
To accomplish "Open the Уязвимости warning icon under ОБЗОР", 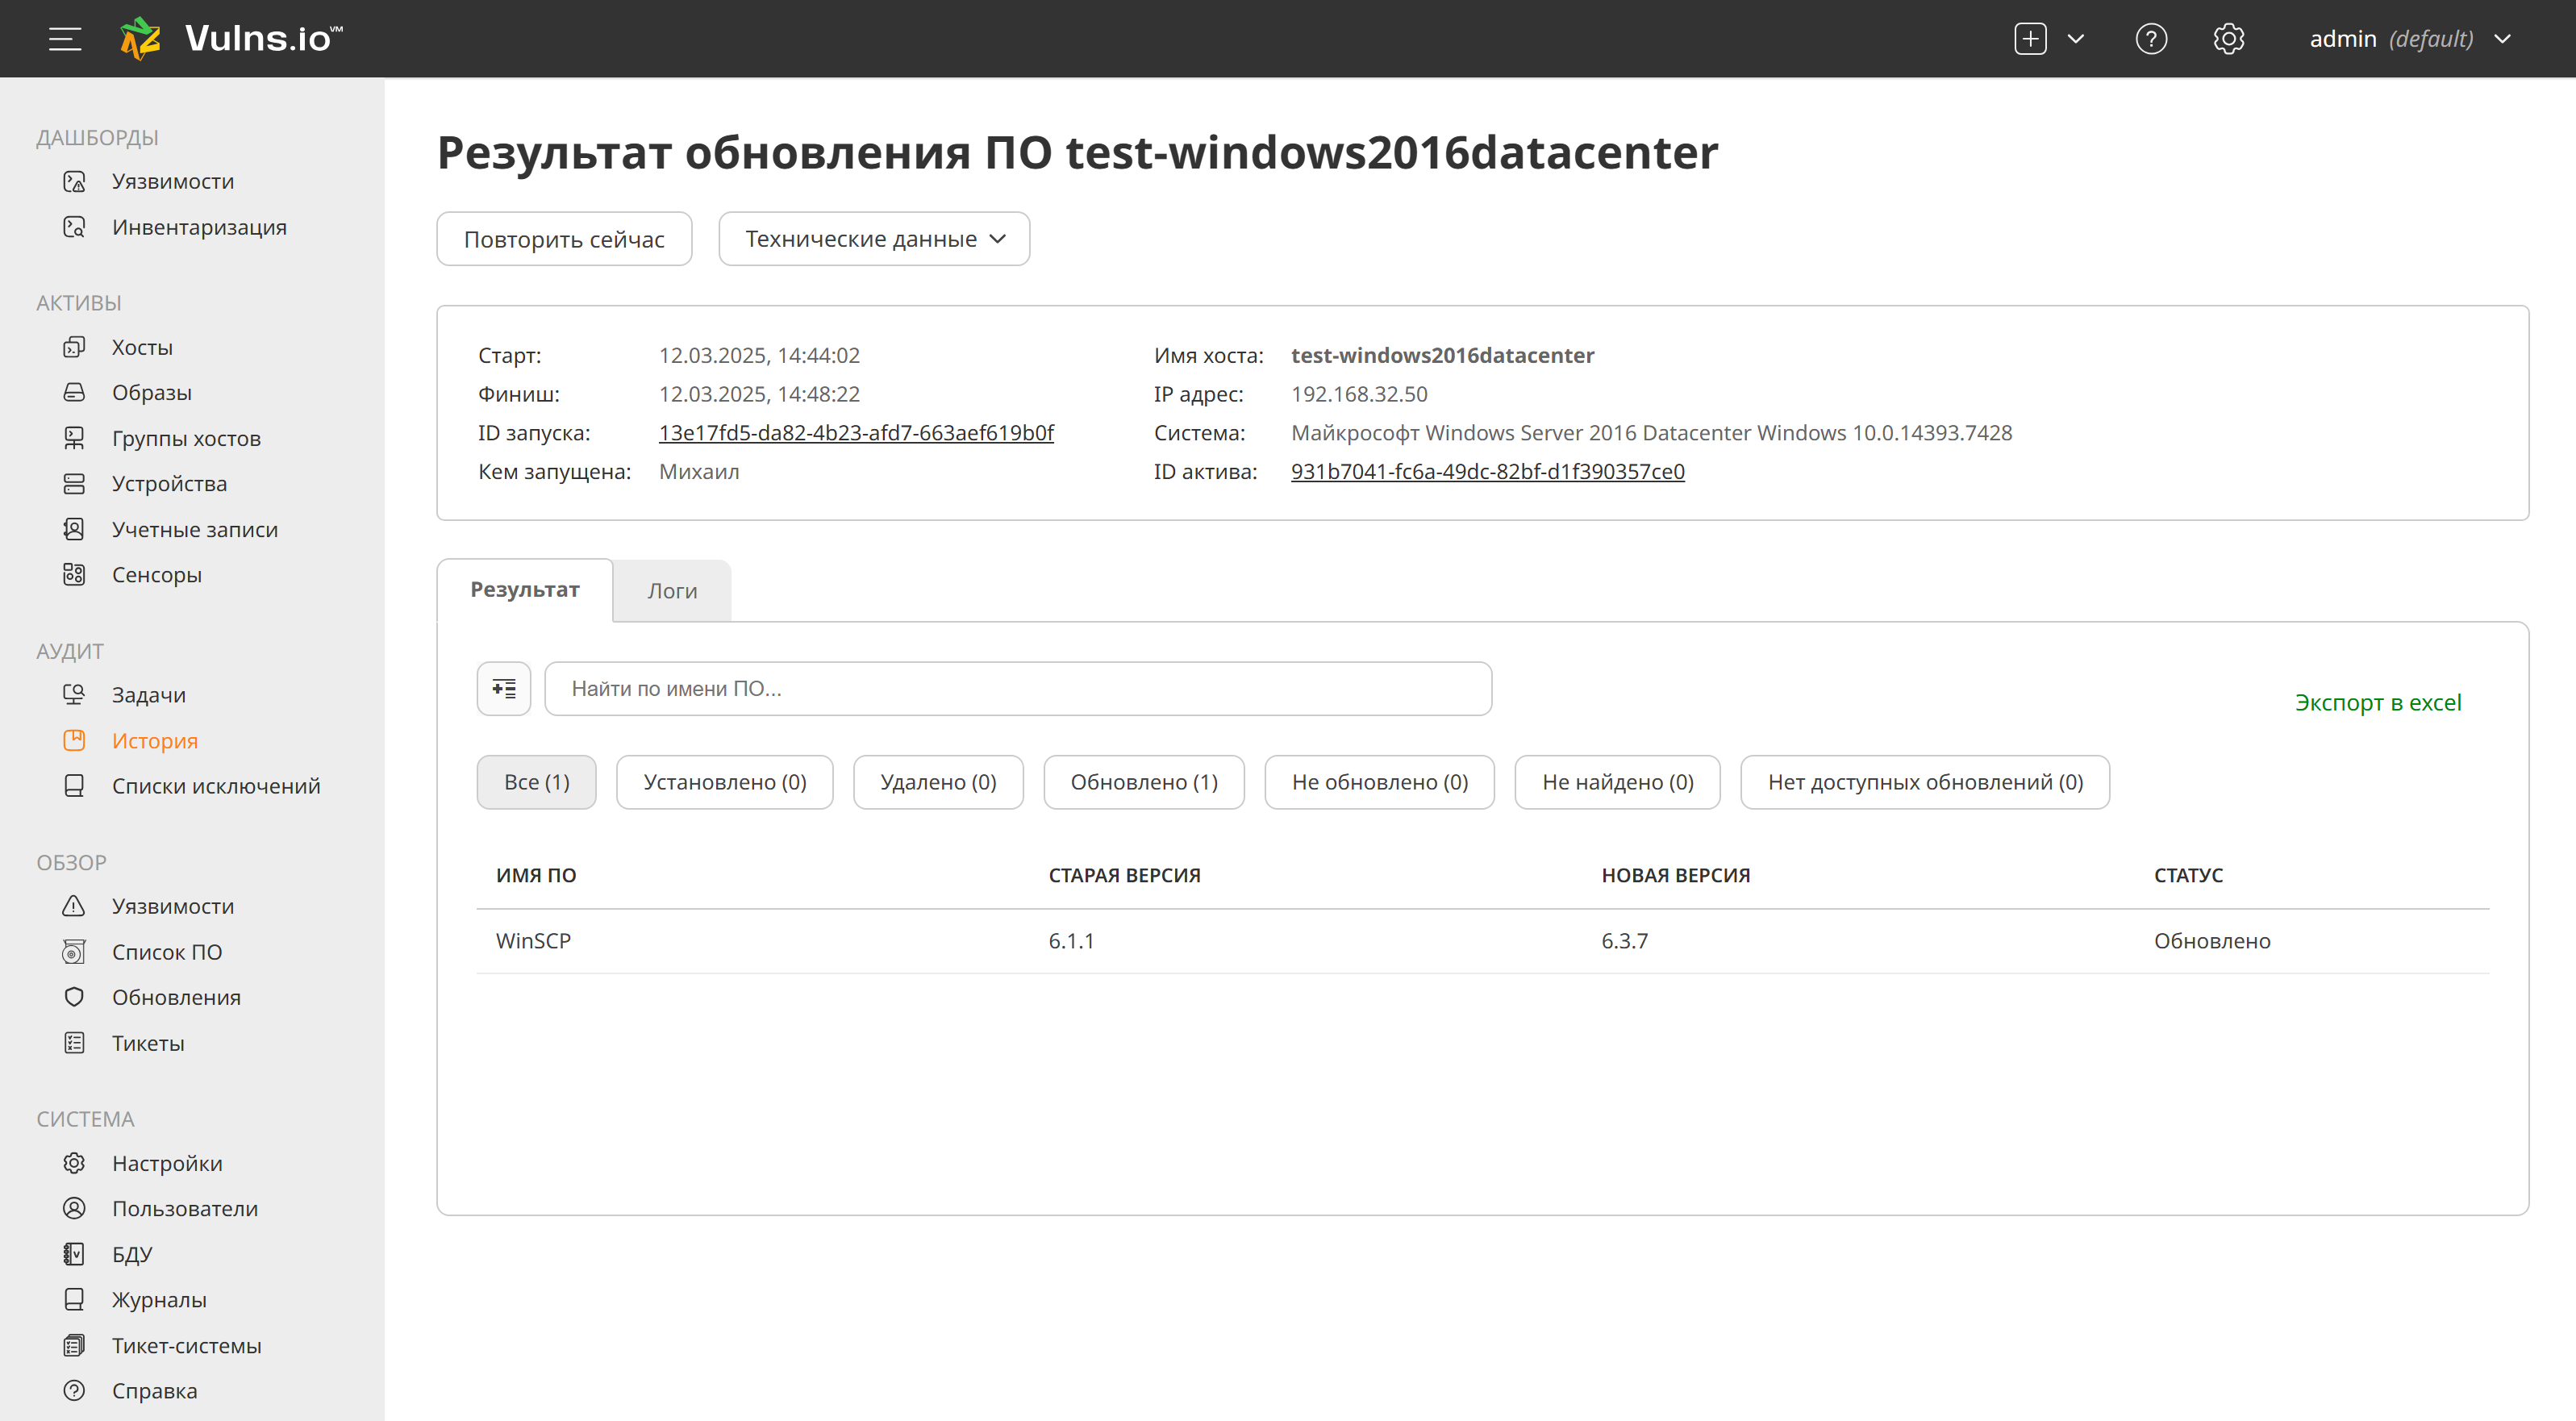I will tap(74, 906).
